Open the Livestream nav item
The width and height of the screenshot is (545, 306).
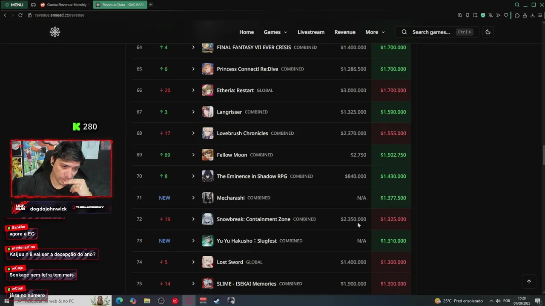point(311,32)
